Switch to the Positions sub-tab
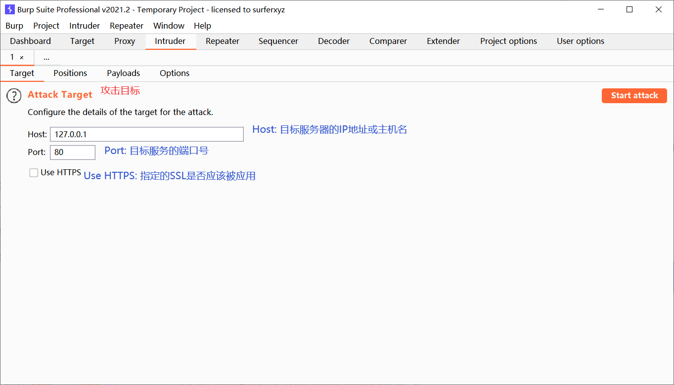Viewport: 674px width, 385px height. [x=70, y=73]
